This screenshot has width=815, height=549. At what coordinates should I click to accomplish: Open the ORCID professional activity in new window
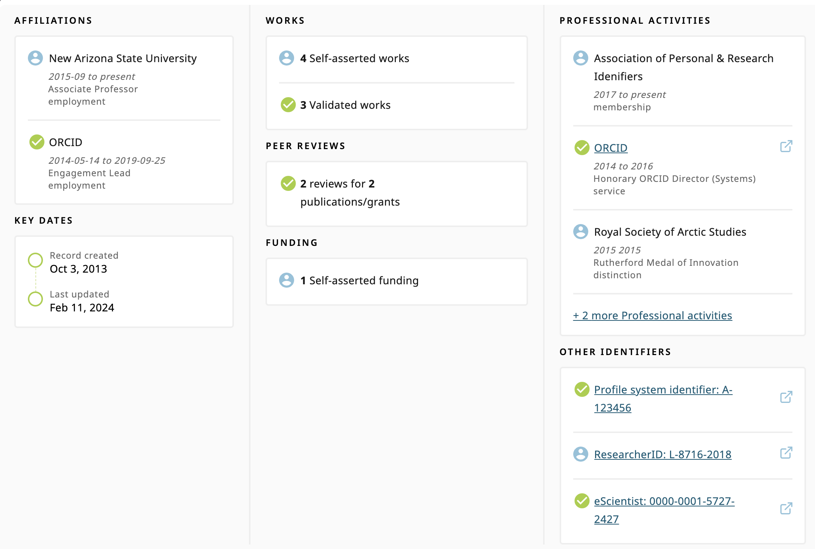[786, 146]
